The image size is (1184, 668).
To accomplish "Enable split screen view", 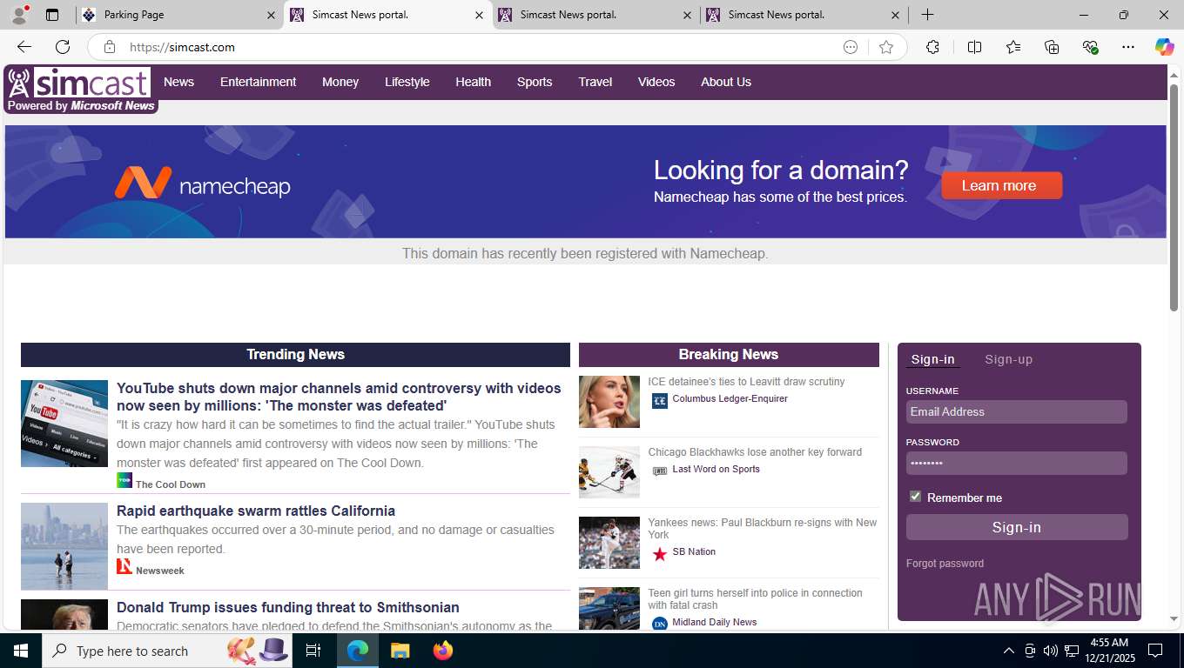I will (x=974, y=47).
